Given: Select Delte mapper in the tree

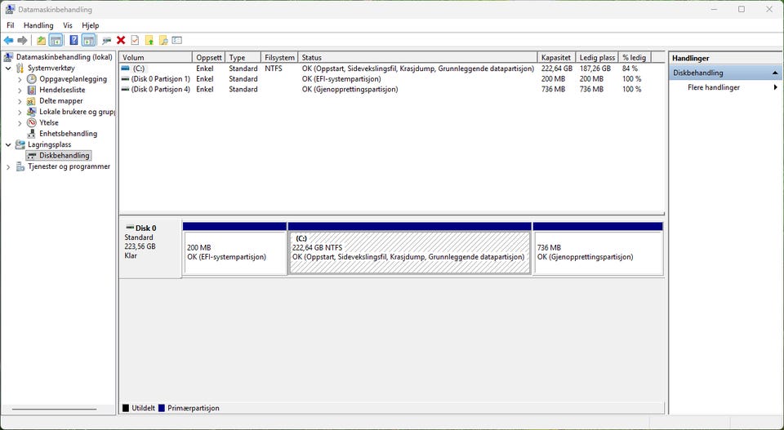Looking at the screenshot, I should pos(61,101).
